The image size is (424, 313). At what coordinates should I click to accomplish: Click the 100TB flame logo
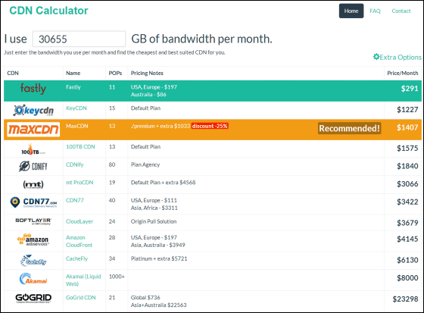click(33, 149)
